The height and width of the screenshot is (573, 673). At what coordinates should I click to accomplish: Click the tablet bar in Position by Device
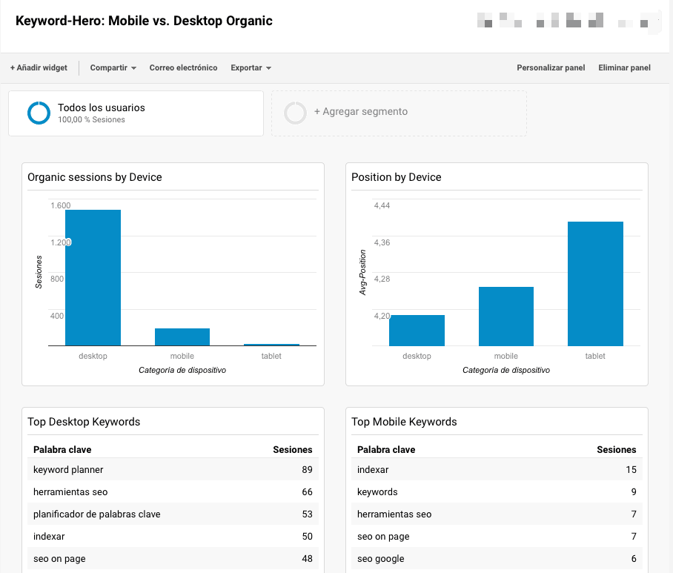(595, 283)
